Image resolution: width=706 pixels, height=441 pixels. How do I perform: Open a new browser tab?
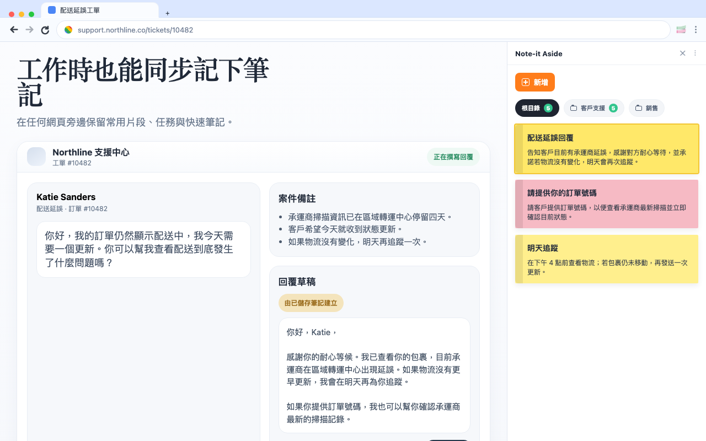click(167, 13)
